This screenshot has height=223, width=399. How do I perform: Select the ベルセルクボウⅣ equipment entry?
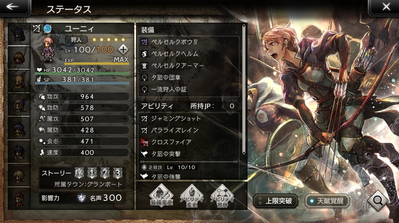click(189, 42)
